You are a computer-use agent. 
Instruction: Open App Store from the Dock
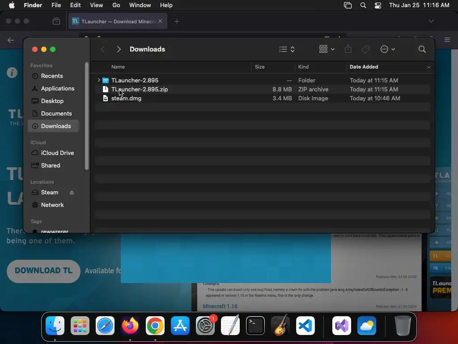click(180, 326)
